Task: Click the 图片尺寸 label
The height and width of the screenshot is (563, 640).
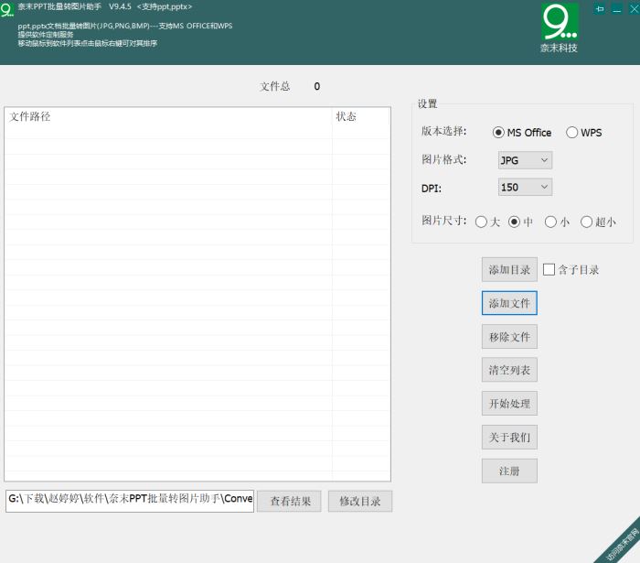Action: click(x=443, y=221)
